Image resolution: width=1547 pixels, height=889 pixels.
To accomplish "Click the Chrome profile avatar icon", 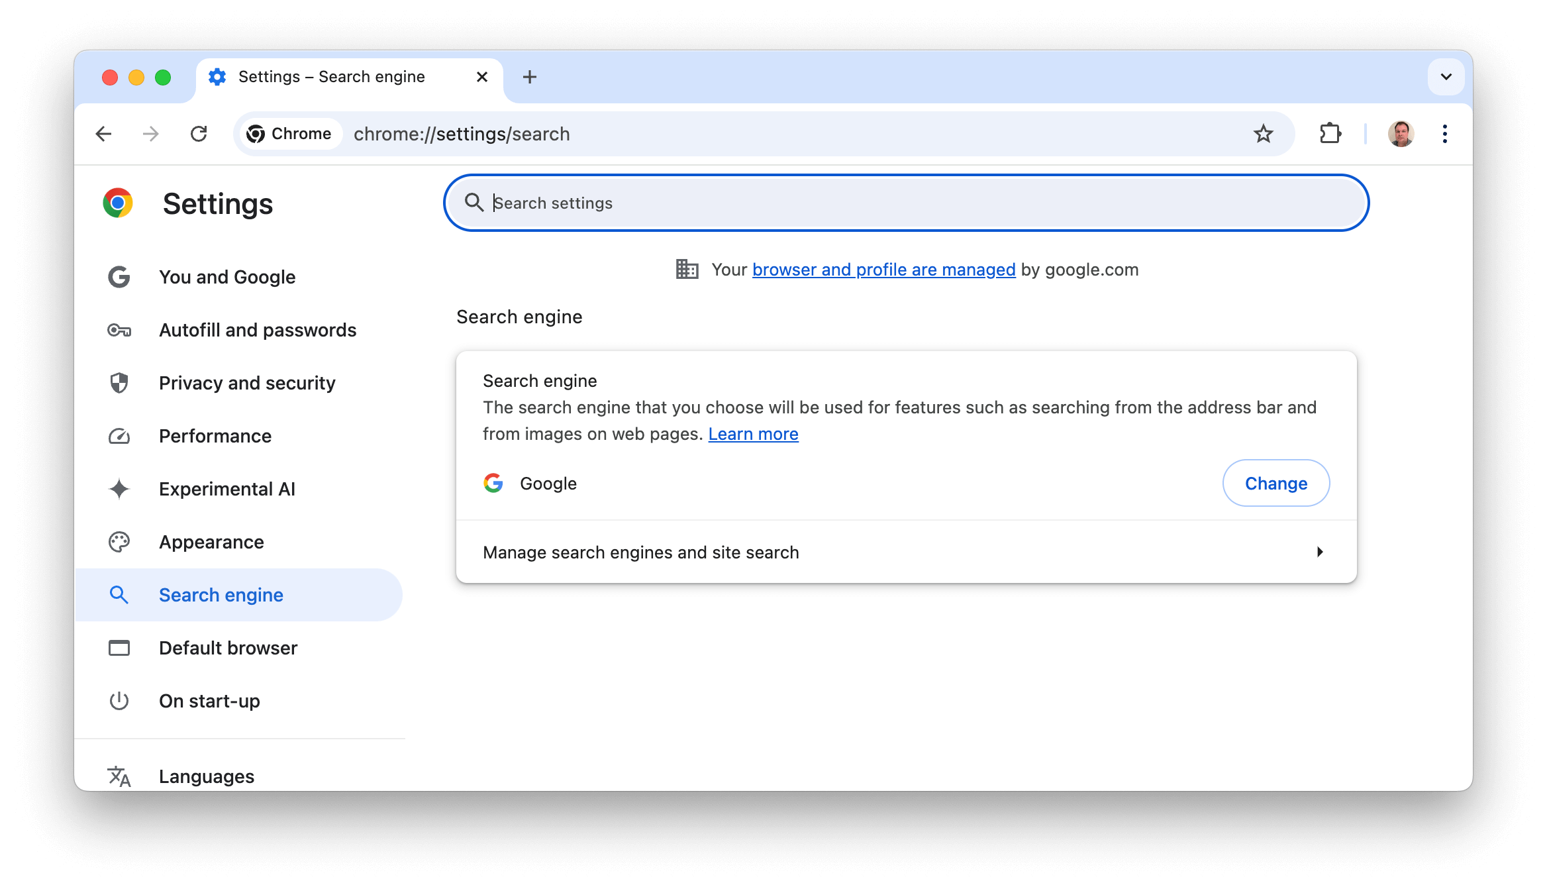I will [1401, 133].
